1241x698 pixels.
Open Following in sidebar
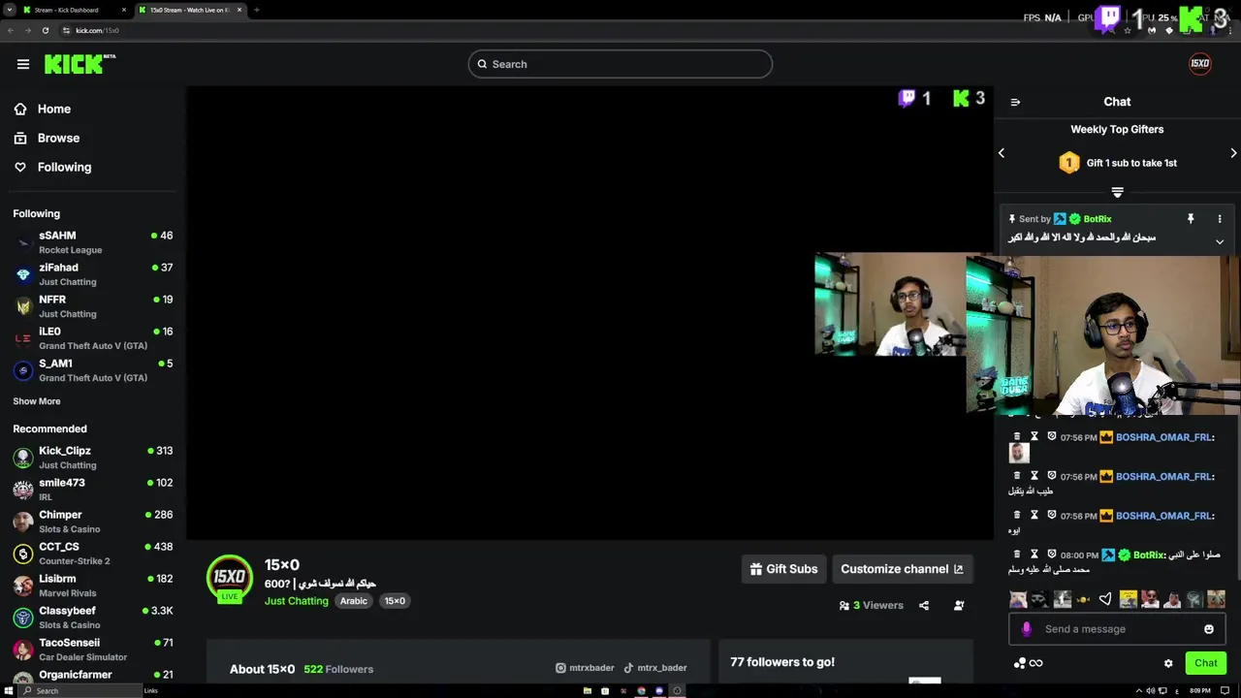click(52, 167)
